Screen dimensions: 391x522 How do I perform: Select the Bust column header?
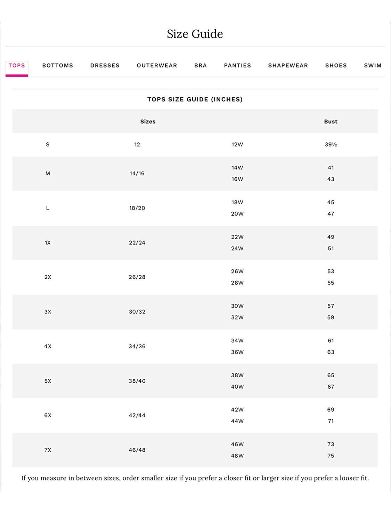[x=331, y=121]
